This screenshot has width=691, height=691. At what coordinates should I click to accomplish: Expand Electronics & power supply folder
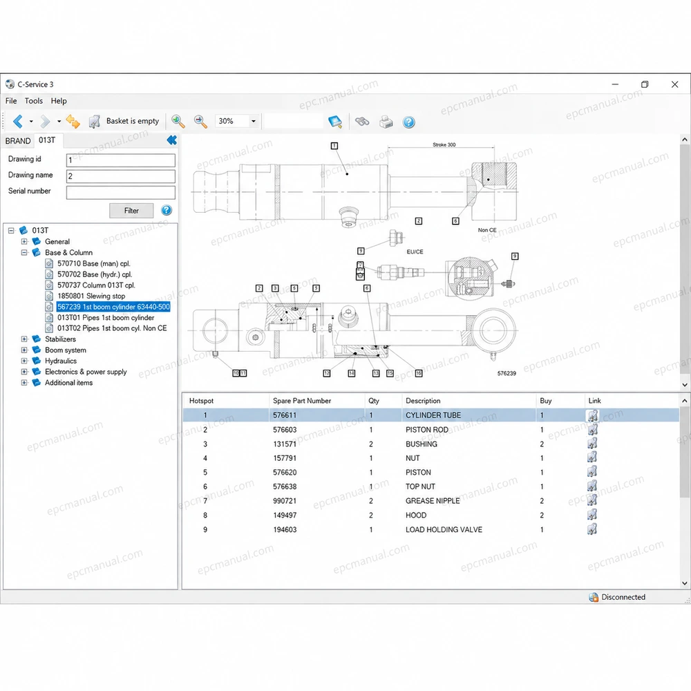[x=24, y=372]
